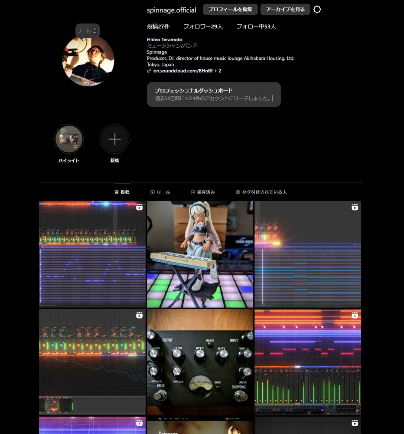Select the 投稿 tab
Image resolution: width=404 pixels, height=434 pixels.
(122, 192)
